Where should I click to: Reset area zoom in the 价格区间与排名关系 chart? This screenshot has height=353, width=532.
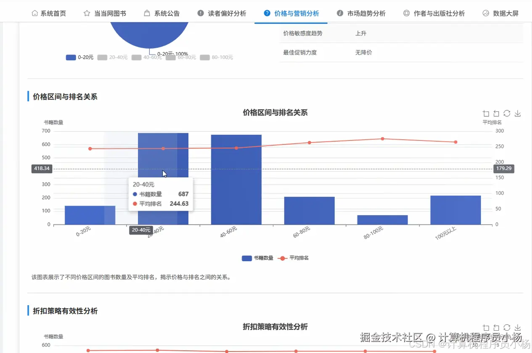pos(496,114)
